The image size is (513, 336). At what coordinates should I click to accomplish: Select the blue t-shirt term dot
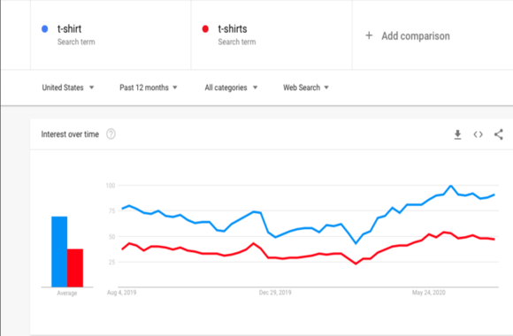45,29
